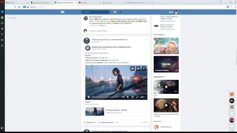Viewport: 237px width, 133px height.
Task: Click the comment button under the Rainfall post
Action: (106, 122)
